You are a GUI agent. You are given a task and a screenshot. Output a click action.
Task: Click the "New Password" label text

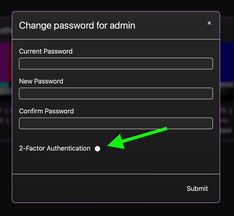point(41,81)
